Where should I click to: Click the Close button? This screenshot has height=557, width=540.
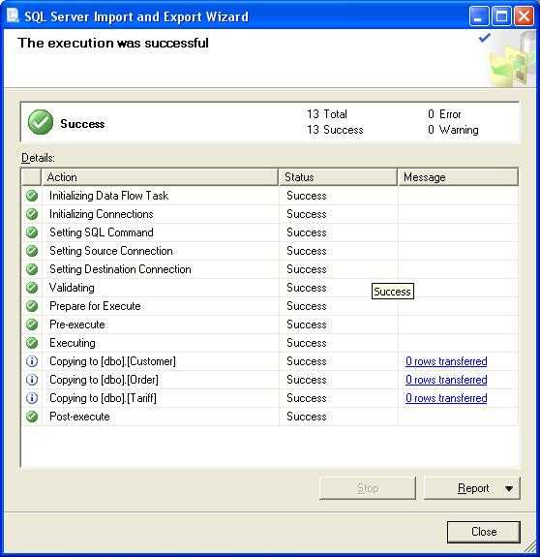point(484,532)
